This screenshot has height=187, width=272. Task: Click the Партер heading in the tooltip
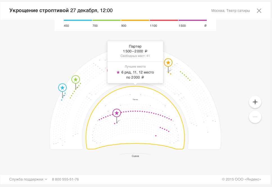coord(135,46)
